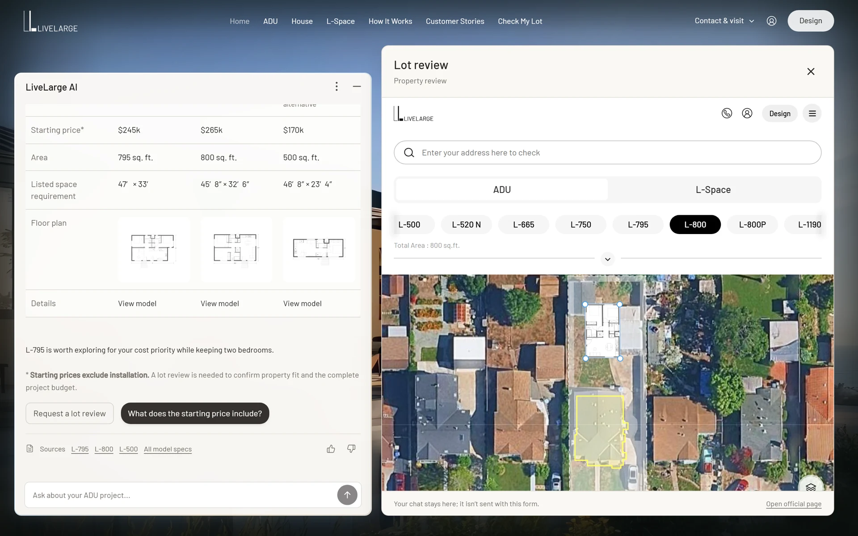Go to How It Works page
The height and width of the screenshot is (536, 858).
(390, 21)
